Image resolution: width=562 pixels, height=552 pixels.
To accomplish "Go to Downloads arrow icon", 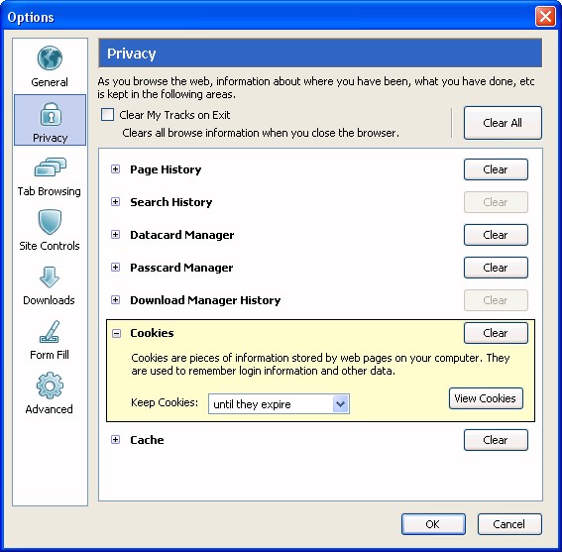I will click(50, 277).
